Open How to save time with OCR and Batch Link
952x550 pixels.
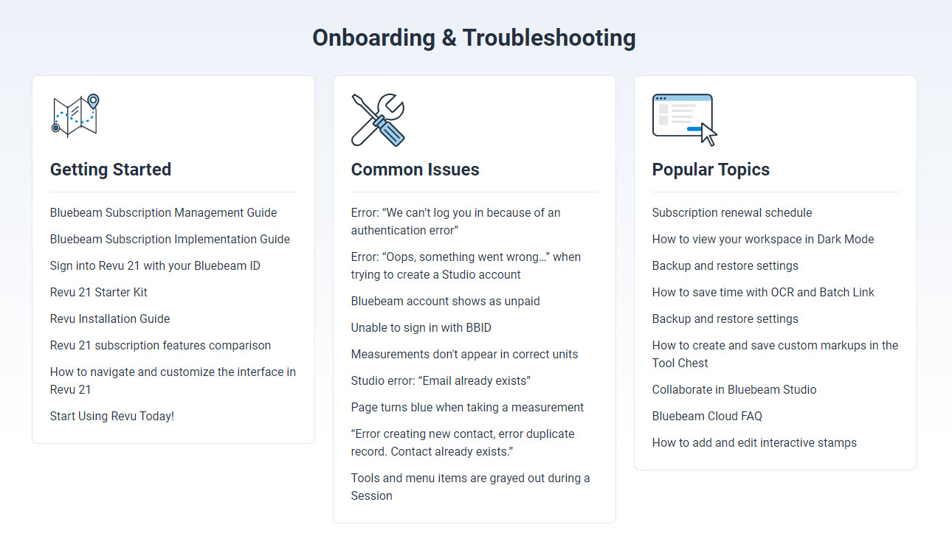763,292
